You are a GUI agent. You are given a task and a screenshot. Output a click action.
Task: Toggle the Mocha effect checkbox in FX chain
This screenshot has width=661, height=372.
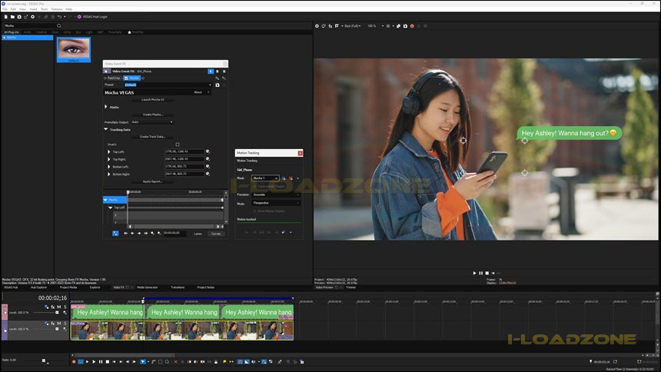(x=126, y=78)
